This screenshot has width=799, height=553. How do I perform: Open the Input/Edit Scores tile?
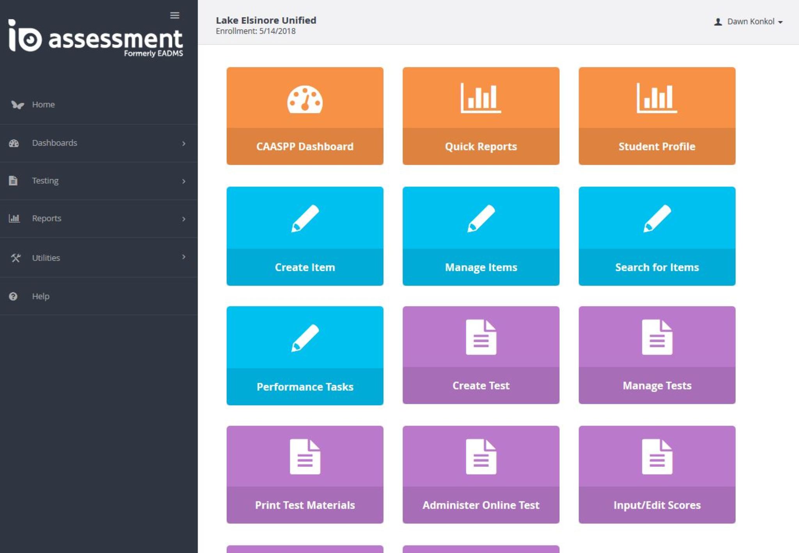pyautogui.click(x=657, y=474)
